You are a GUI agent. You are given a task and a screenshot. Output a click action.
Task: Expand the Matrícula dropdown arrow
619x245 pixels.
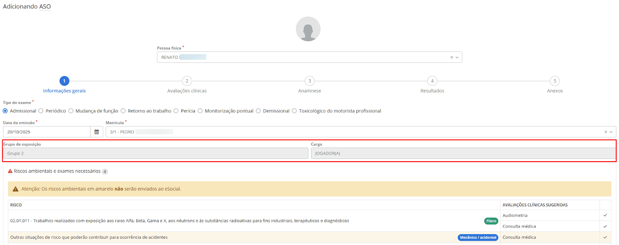coord(611,132)
